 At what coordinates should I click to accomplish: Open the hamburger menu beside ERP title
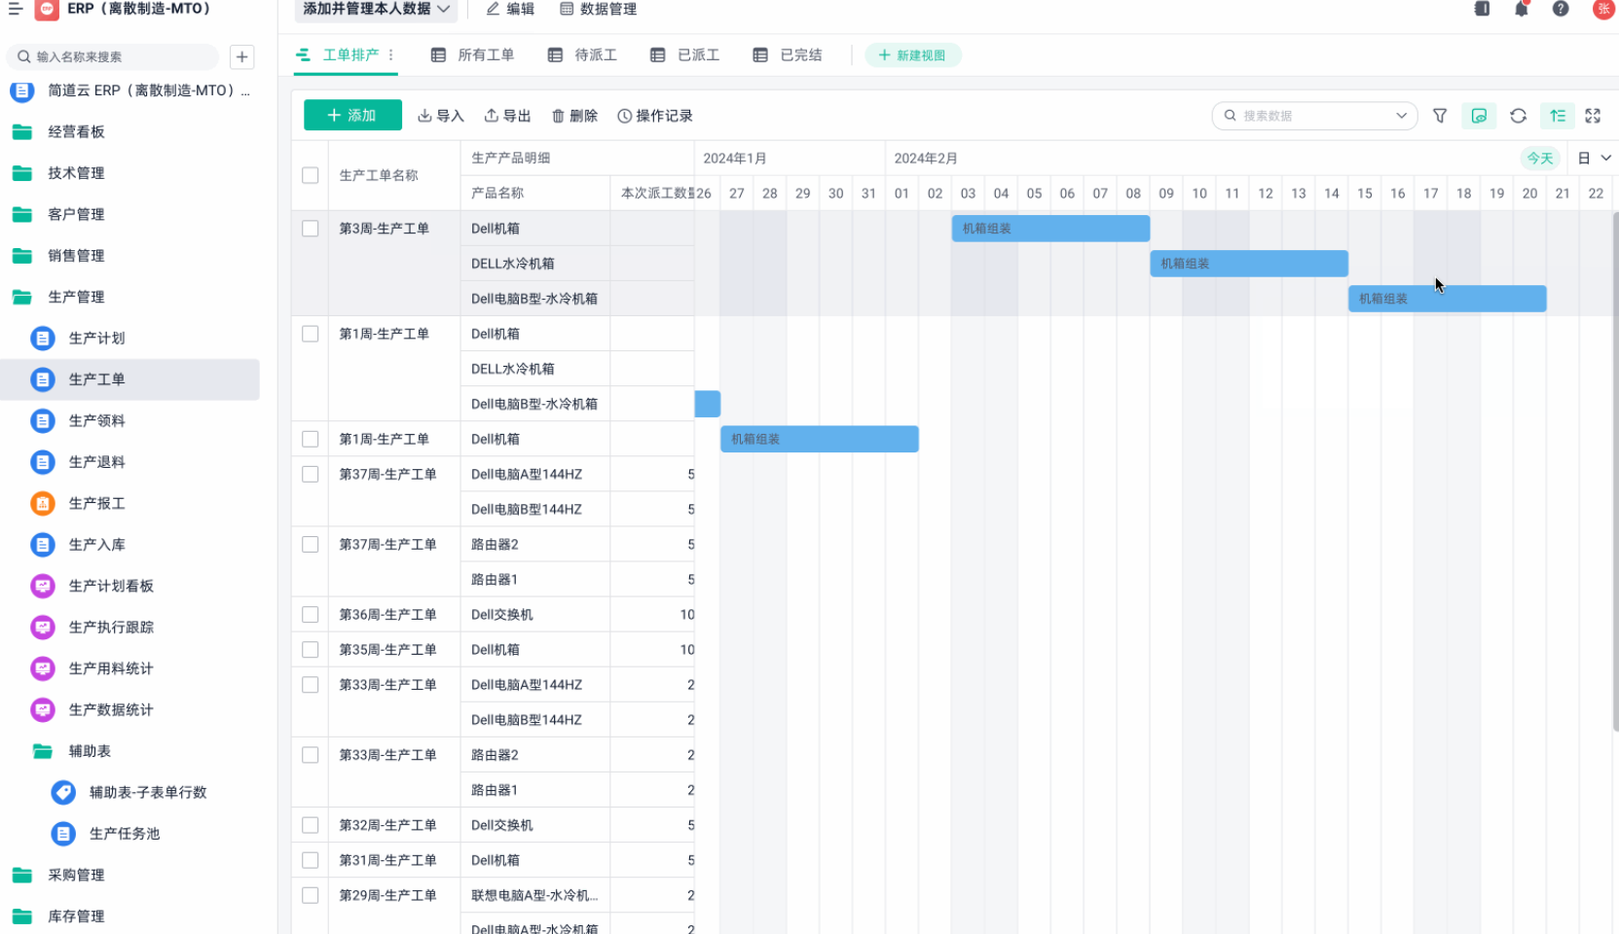click(x=16, y=9)
